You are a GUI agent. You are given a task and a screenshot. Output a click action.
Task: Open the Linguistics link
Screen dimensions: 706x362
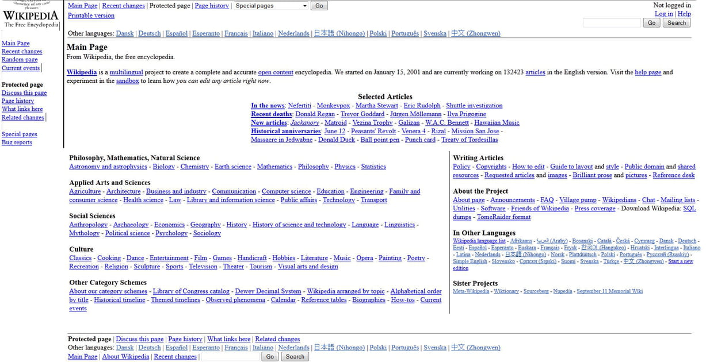(399, 225)
